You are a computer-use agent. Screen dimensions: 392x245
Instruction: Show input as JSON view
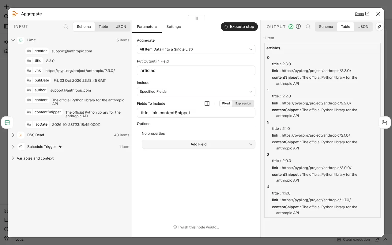point(121,27)
